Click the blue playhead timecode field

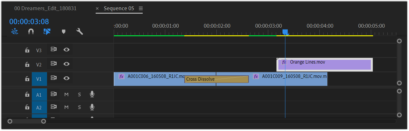[x=29, y=22]
